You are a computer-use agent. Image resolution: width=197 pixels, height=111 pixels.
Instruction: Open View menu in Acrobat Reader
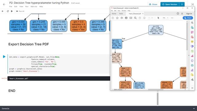(x=119, y=11)
